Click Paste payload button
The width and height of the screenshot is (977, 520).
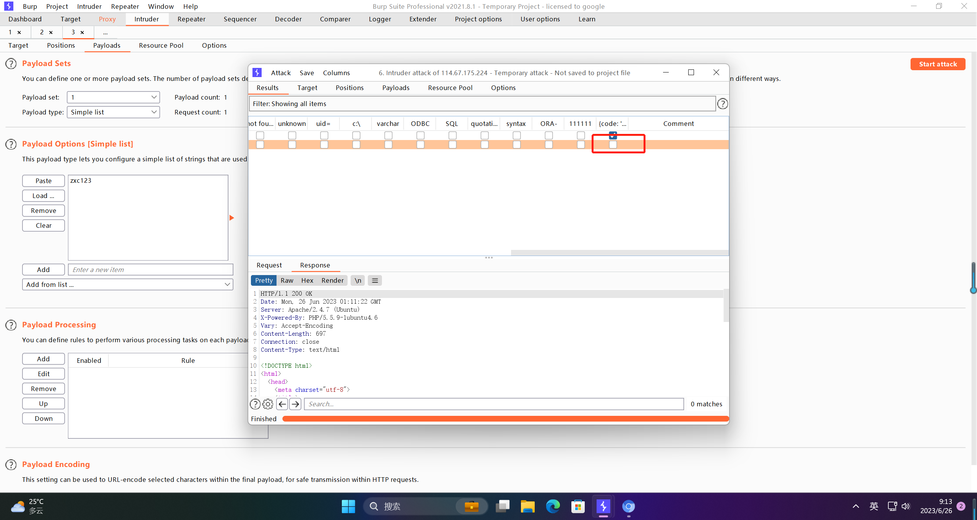[x=44, y=181]
